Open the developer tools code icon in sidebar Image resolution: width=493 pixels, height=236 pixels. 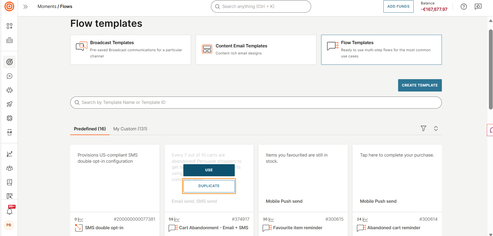click(9, 40)
